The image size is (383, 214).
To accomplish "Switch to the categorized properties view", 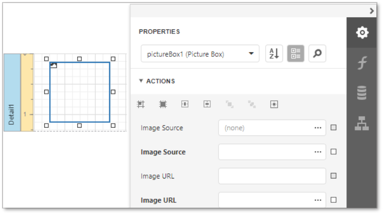I will pyautogui.click(x=296, y=53).
